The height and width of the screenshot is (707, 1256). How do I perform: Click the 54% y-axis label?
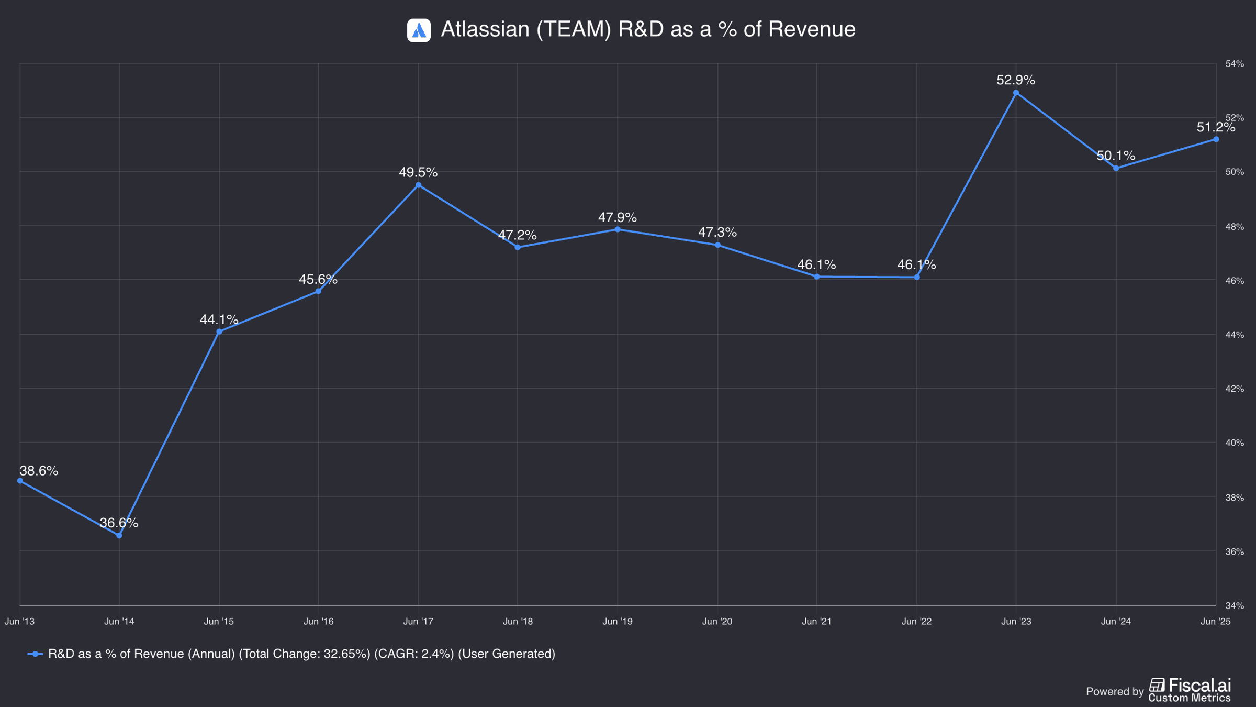(x=1235, y=64)
